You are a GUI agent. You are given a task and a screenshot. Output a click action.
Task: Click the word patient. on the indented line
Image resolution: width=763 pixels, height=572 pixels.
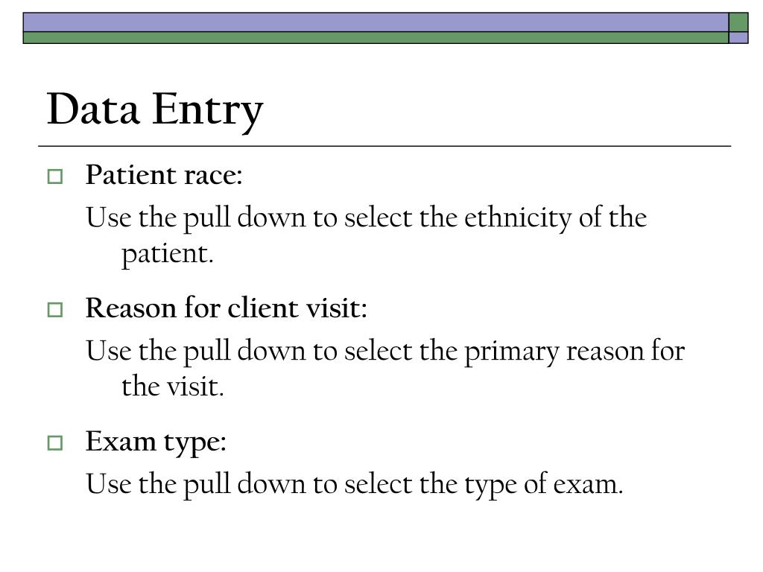pos(168,255)
